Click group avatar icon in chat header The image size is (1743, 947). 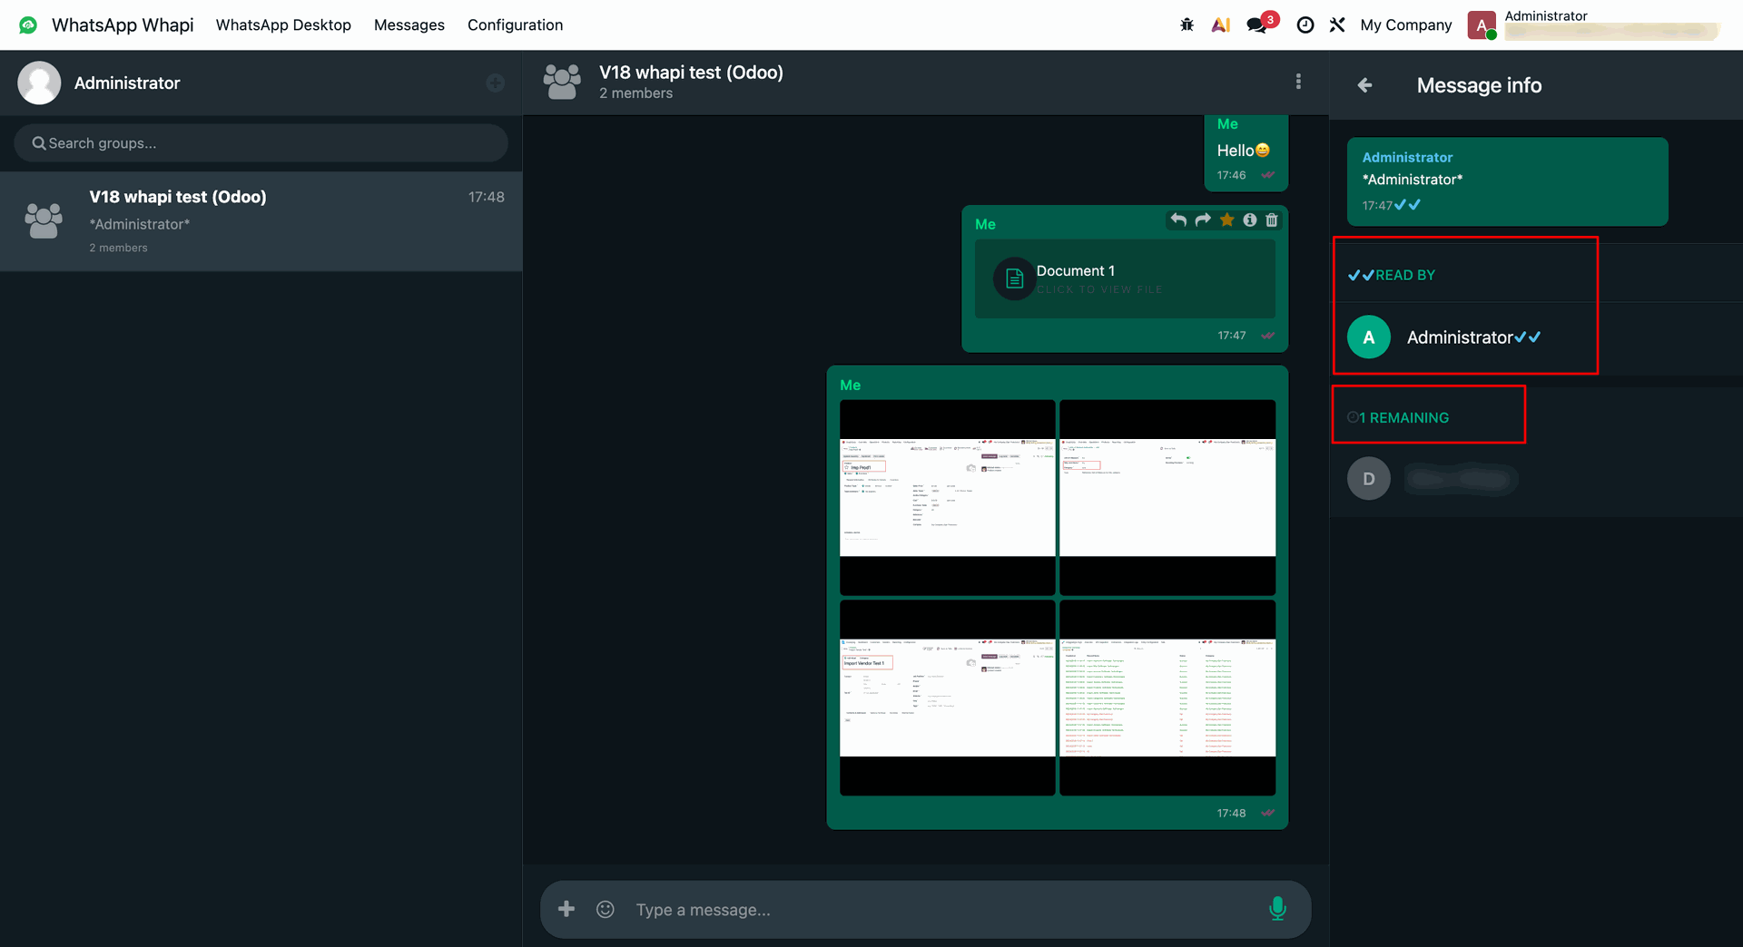pyautogui.click(x=562, y=82)
